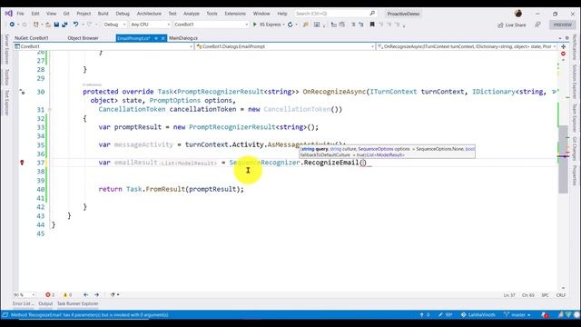
Task: Open the File menu
Action: click(20, 14)
